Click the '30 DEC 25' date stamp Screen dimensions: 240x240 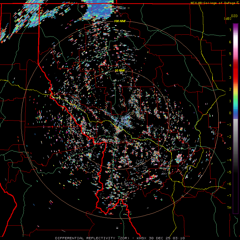coord(160,238)
